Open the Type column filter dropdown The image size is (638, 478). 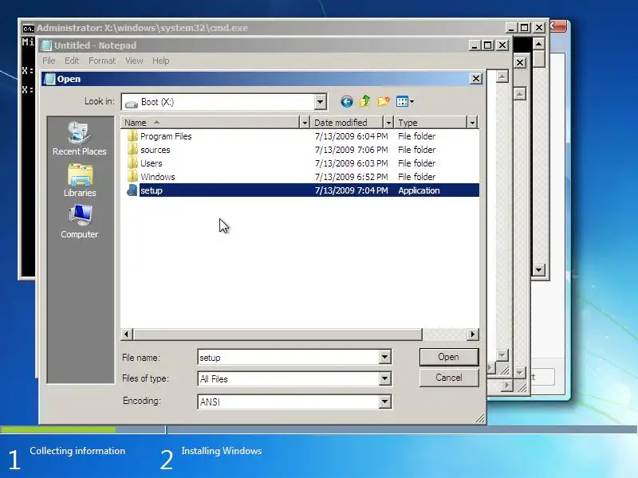pyautogui.click(x=472, y=123)
